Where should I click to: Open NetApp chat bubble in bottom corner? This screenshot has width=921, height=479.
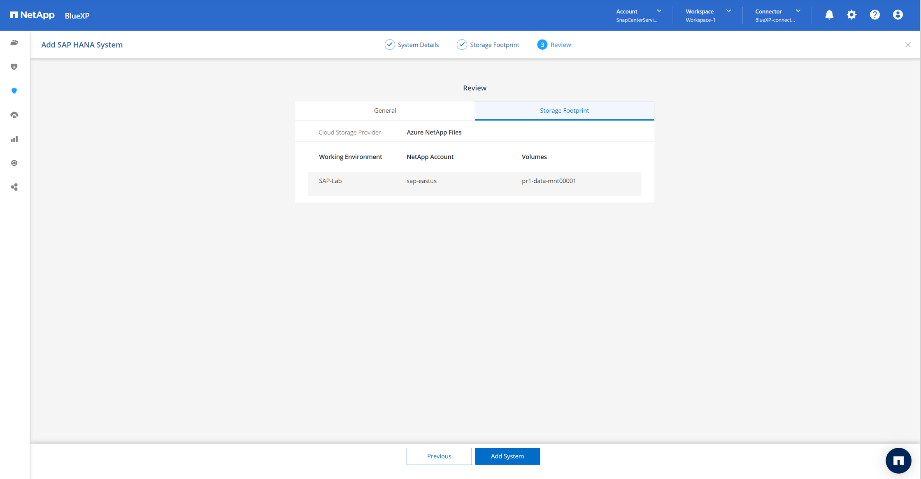click(x=898, y=460)
